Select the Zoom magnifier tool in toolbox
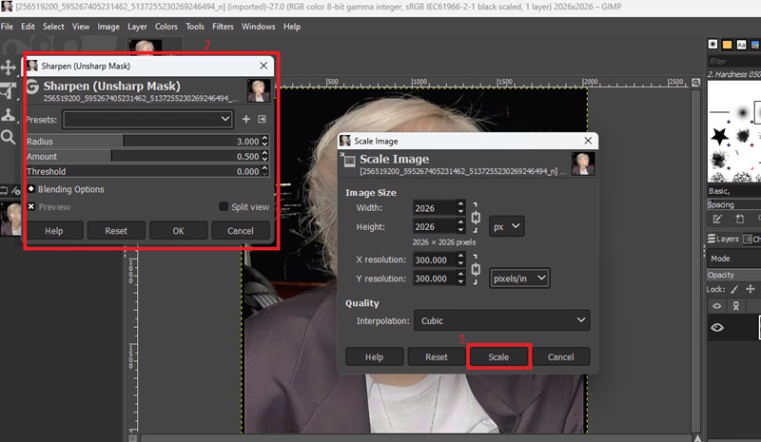Viewport: 761px width, 442px height. tap(8, 137)
